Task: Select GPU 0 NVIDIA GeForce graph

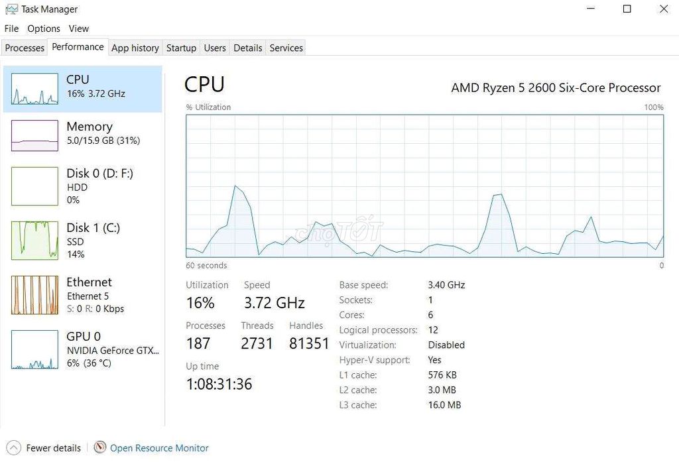Action: (x=83, y=349)
